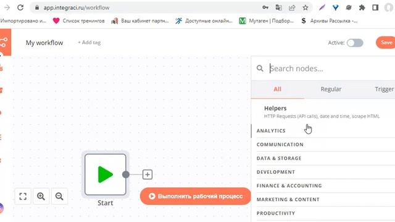Expand the Marketing & Content category
This screenshot has width=395, height=222.
coord(325,200)
